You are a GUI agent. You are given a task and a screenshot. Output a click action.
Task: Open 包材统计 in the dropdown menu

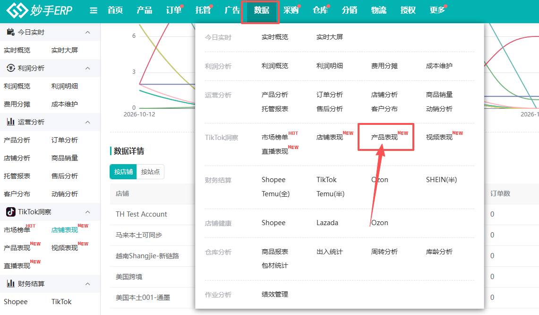pyautogui.click(x=274, y=265)
